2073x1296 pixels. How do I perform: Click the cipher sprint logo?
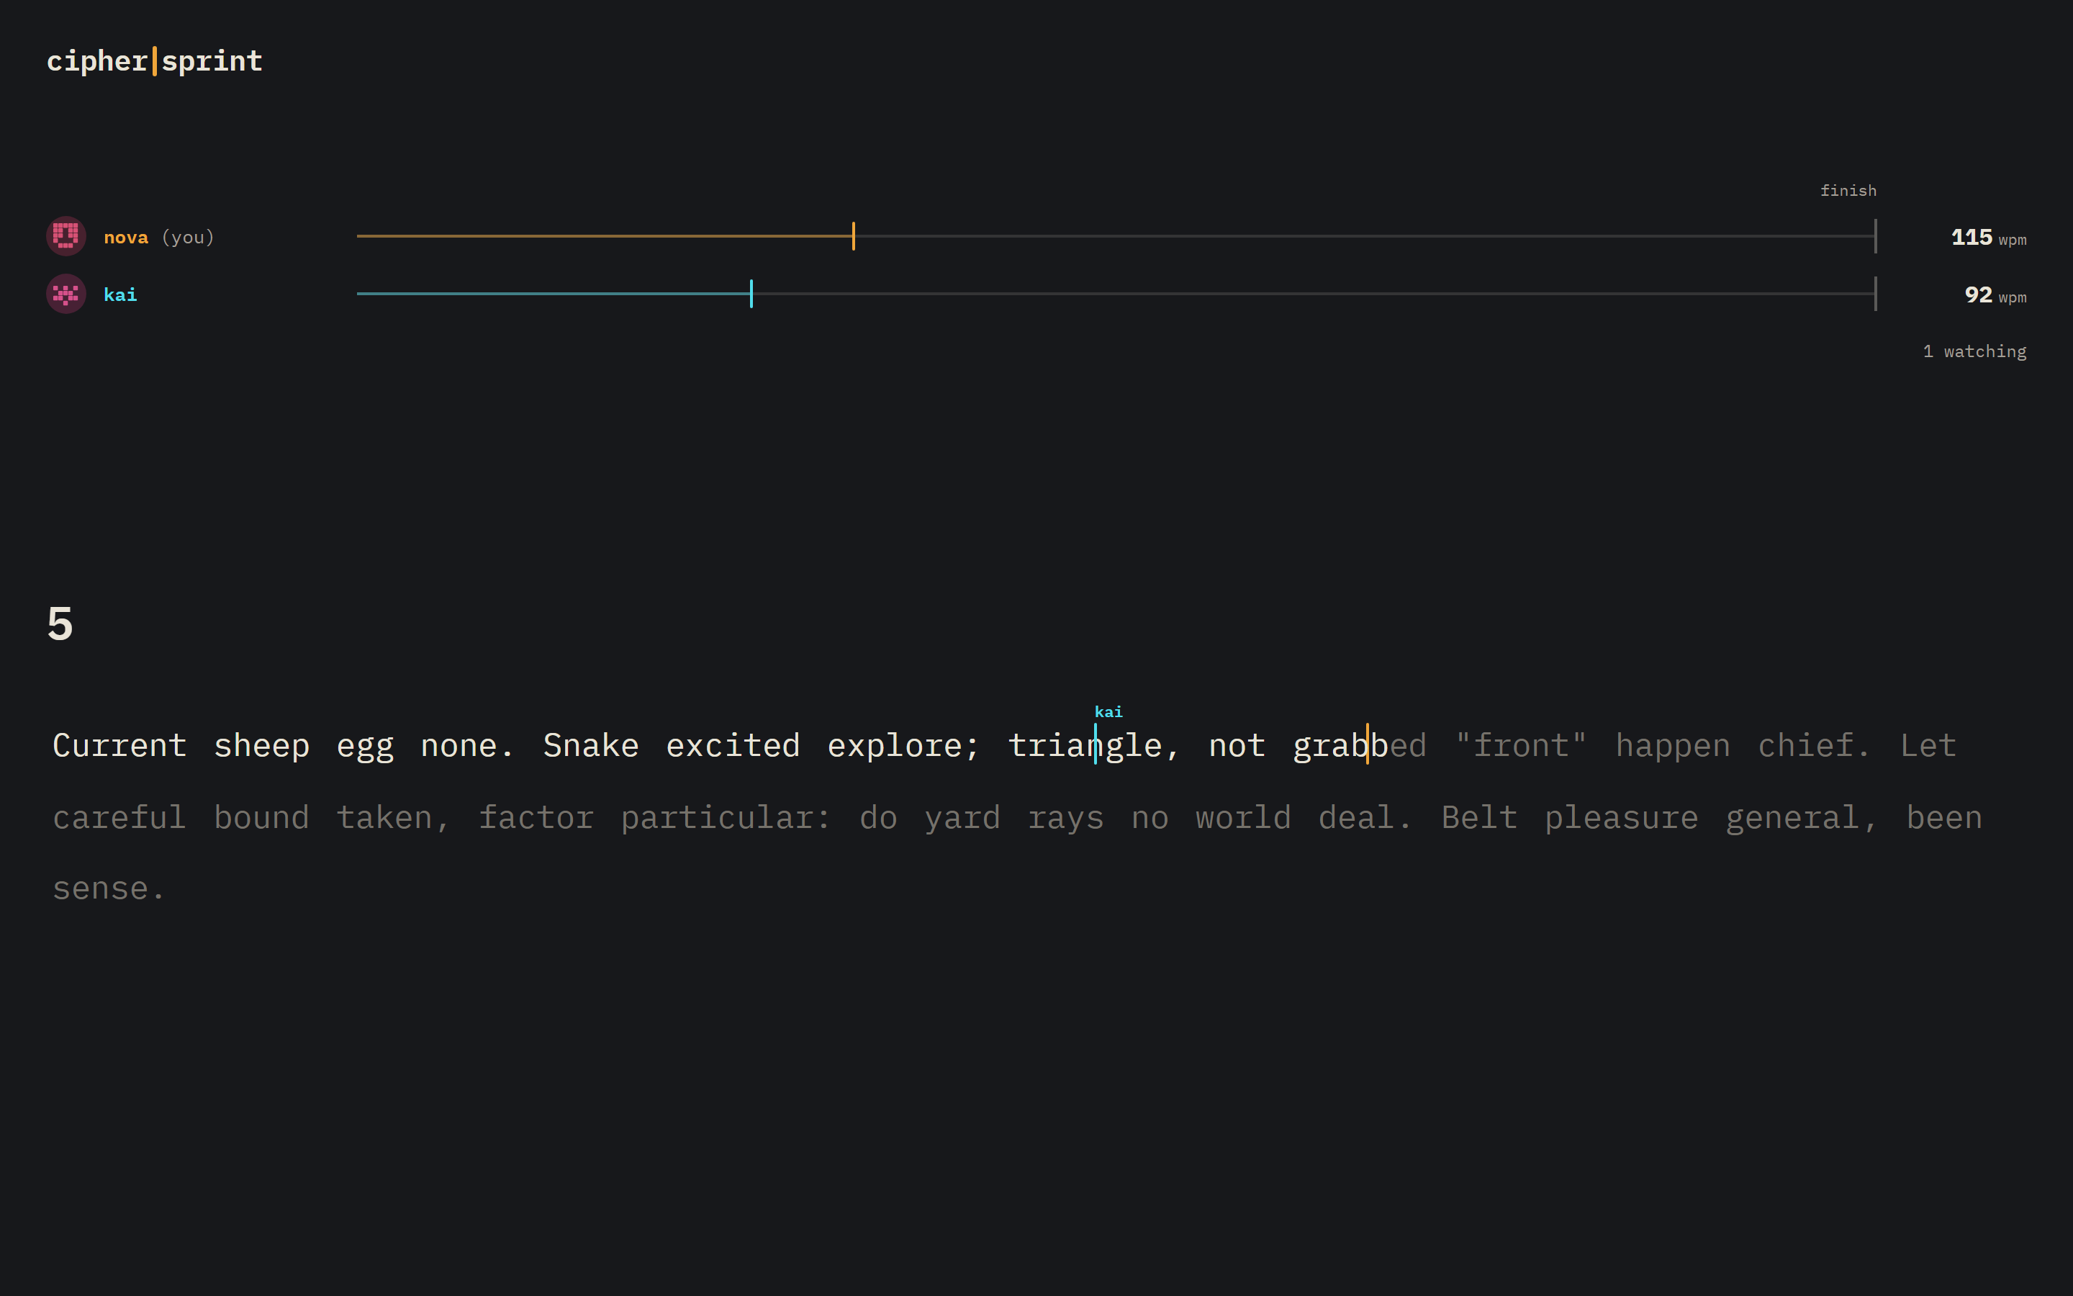pyautogui.click(x=154, y=61)
